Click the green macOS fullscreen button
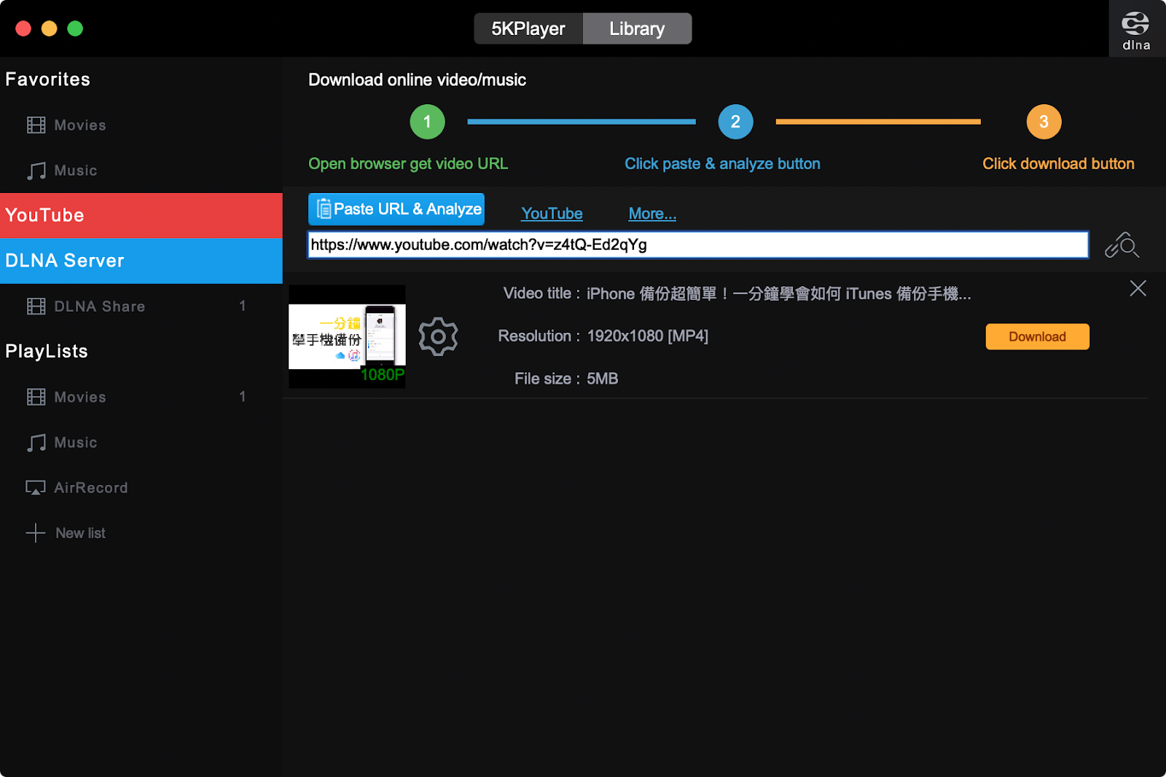The width and height of the screenshot is (1166, 777). [75, 28]
